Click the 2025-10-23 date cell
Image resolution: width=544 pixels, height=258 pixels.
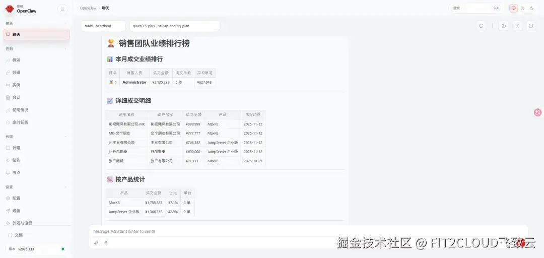(253, 161)
